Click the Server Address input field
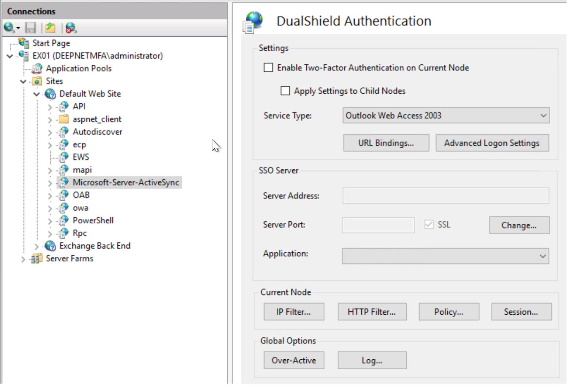 pyautogui.click(x=445, y=196)
